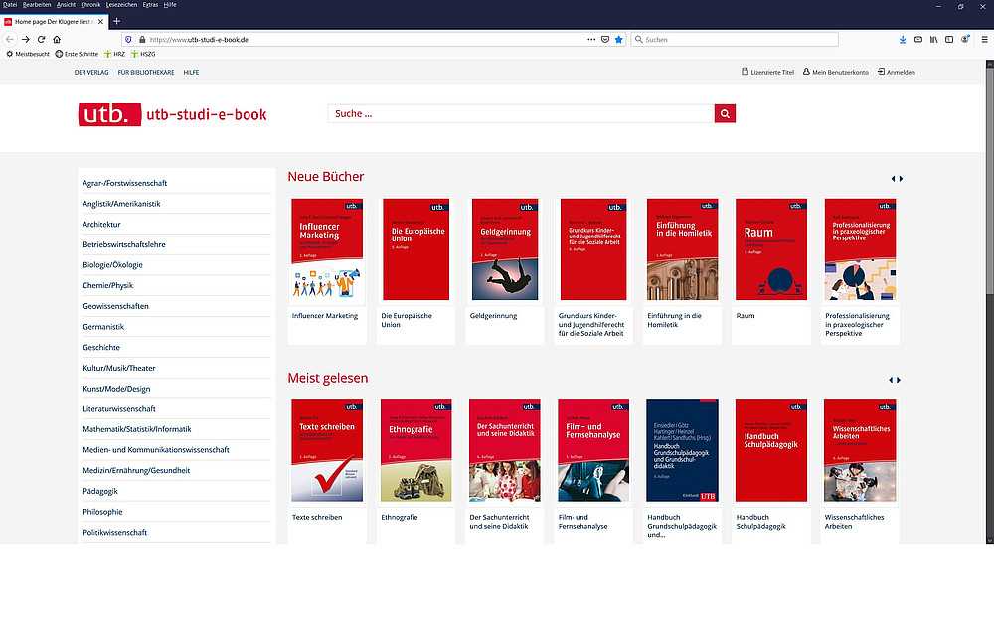
Task: Select Pädagogik subject in sidebar
Action: pyautogui.click(x=100, y=491)
